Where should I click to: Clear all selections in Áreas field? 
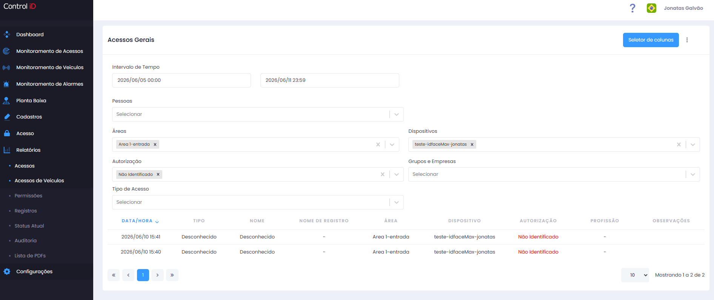[378, 145]
